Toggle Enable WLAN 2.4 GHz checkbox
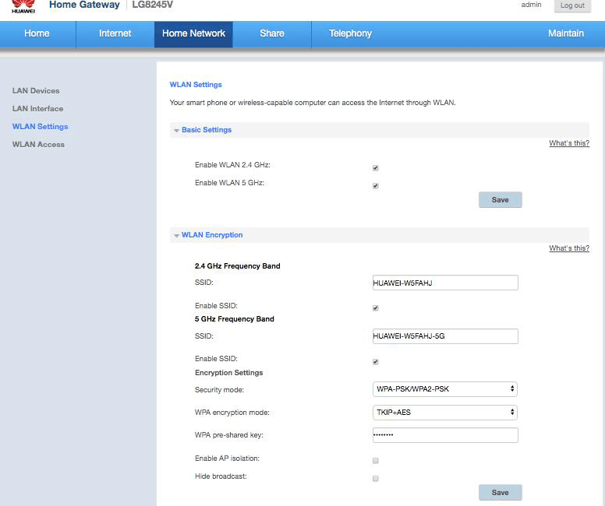This screenshot has width=605, height=506. (x=376, y=167)
